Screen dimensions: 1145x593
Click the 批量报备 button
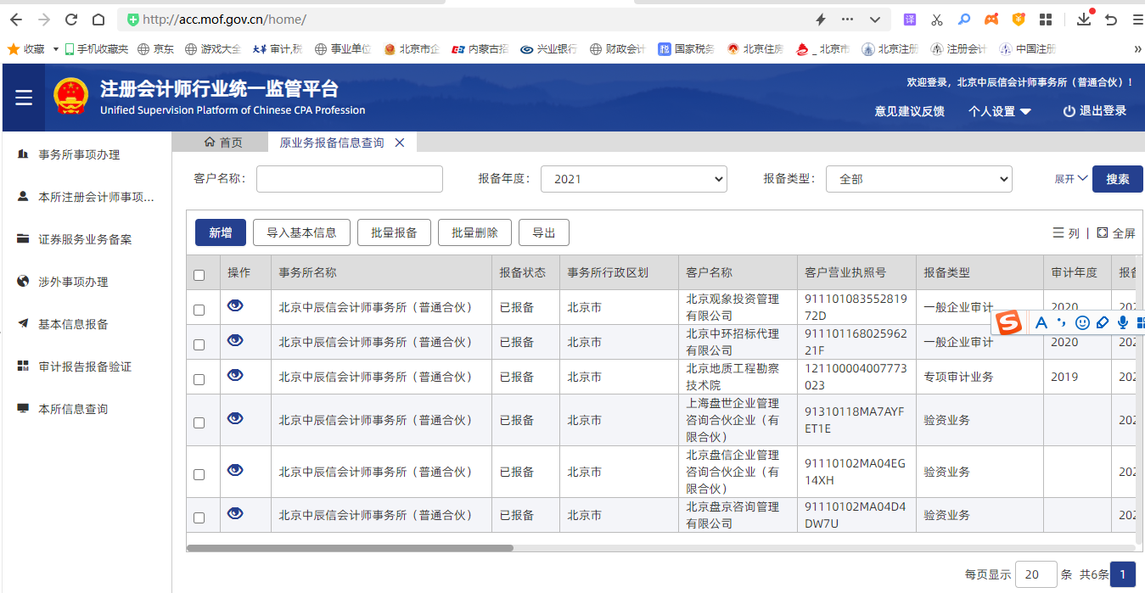394,232
